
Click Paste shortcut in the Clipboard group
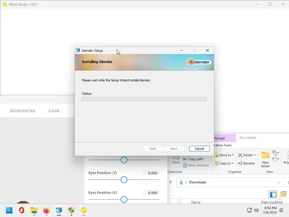(x=196, y=165)
